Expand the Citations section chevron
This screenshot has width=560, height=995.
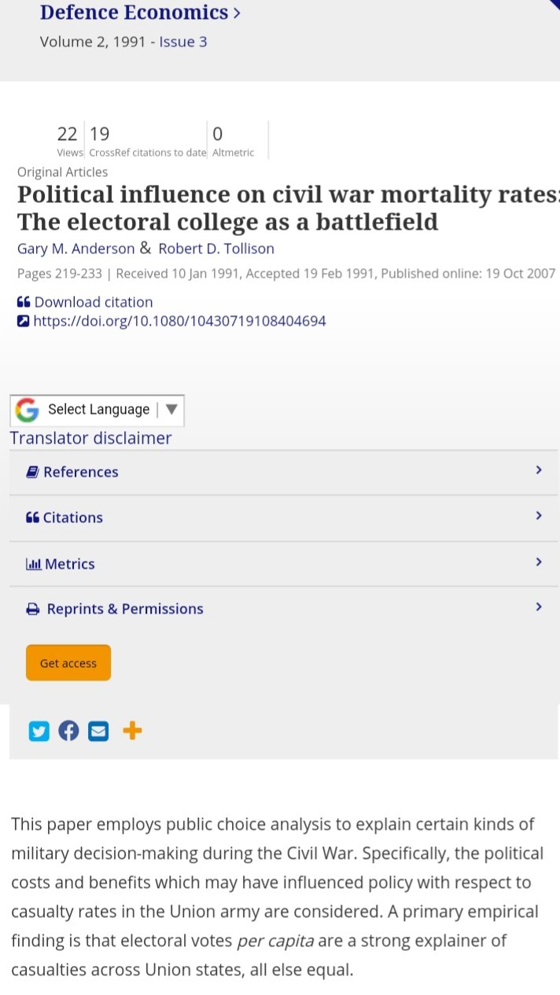539,516
